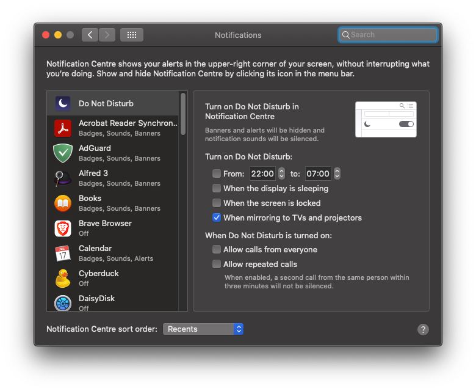Go back with the left arrow button

click(x=90, y=35)
